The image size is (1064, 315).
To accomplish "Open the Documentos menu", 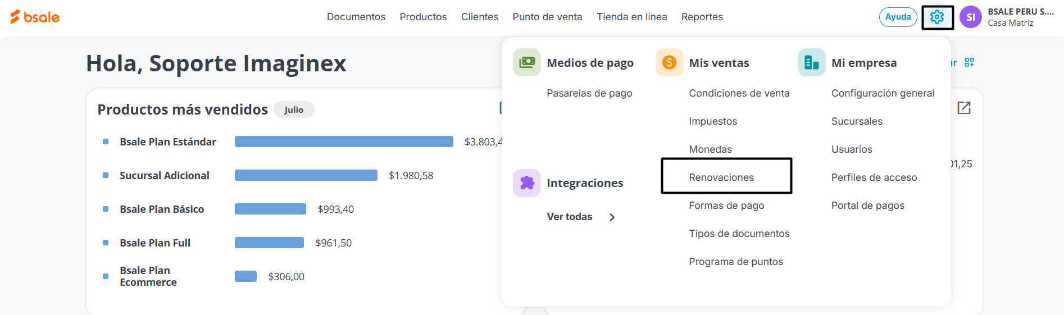I will click(x=356, y=17).
